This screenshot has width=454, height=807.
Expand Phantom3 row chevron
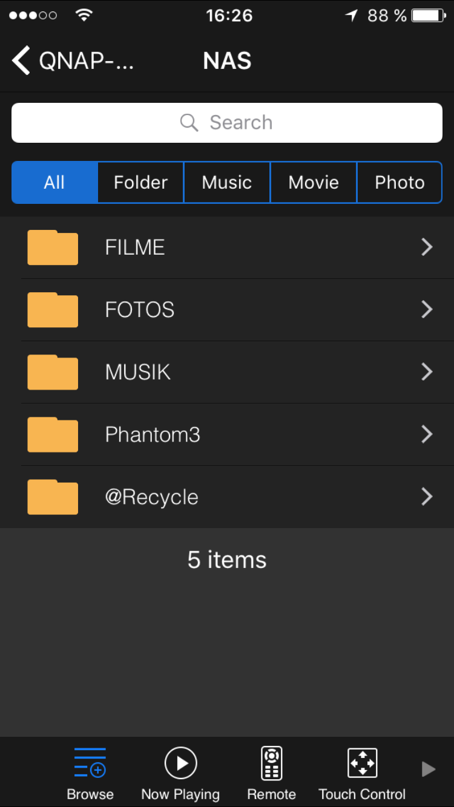pos(427,434)
